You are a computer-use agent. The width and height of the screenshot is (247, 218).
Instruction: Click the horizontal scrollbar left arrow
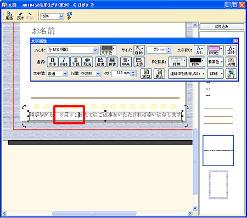(x=4, y=213)
